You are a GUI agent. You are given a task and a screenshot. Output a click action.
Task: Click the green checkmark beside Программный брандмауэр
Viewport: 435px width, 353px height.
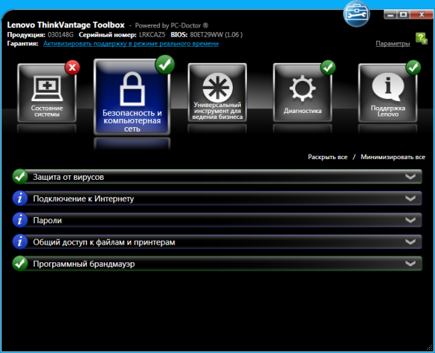[x=20, y=264]
